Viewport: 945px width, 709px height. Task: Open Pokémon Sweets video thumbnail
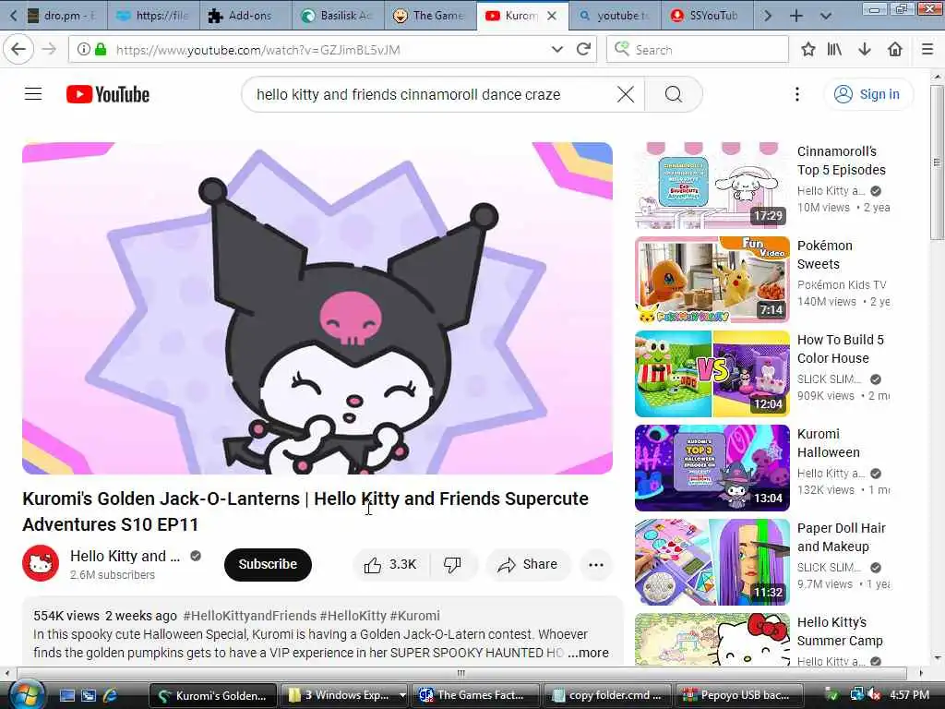click(x=712, y=280)
